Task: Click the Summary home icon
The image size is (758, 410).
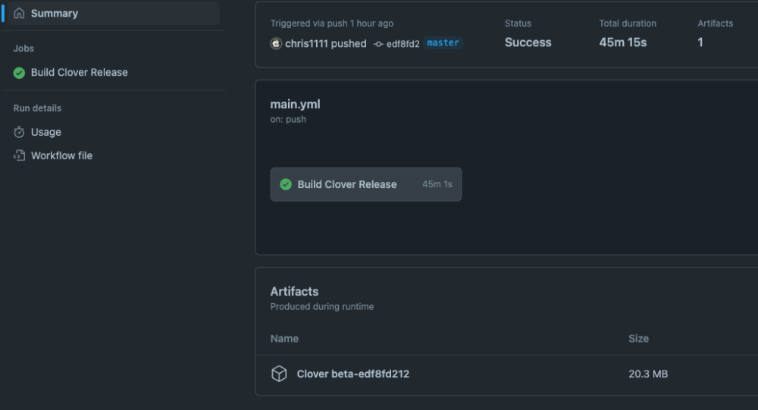Action: click(19, 13)
